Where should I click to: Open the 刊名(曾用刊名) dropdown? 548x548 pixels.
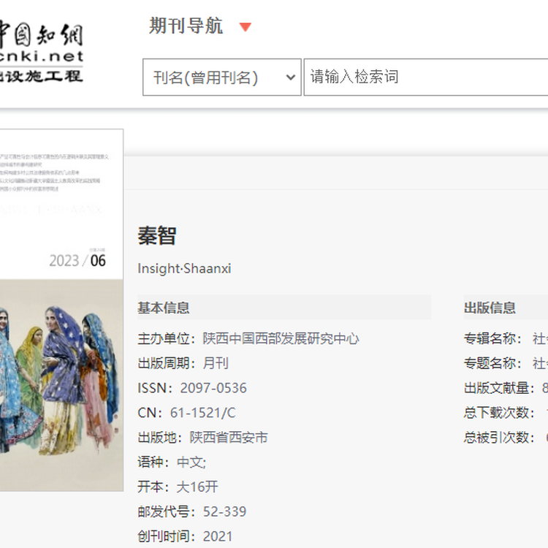(x=222, y=77)
